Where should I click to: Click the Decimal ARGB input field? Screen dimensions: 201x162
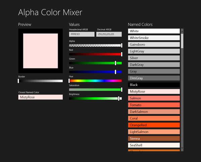click(x=109, y=34)
